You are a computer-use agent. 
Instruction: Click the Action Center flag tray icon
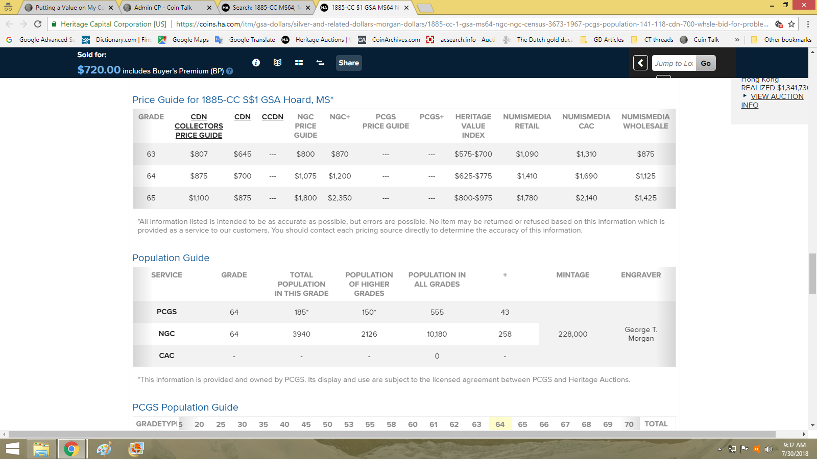tap(744, 449)
